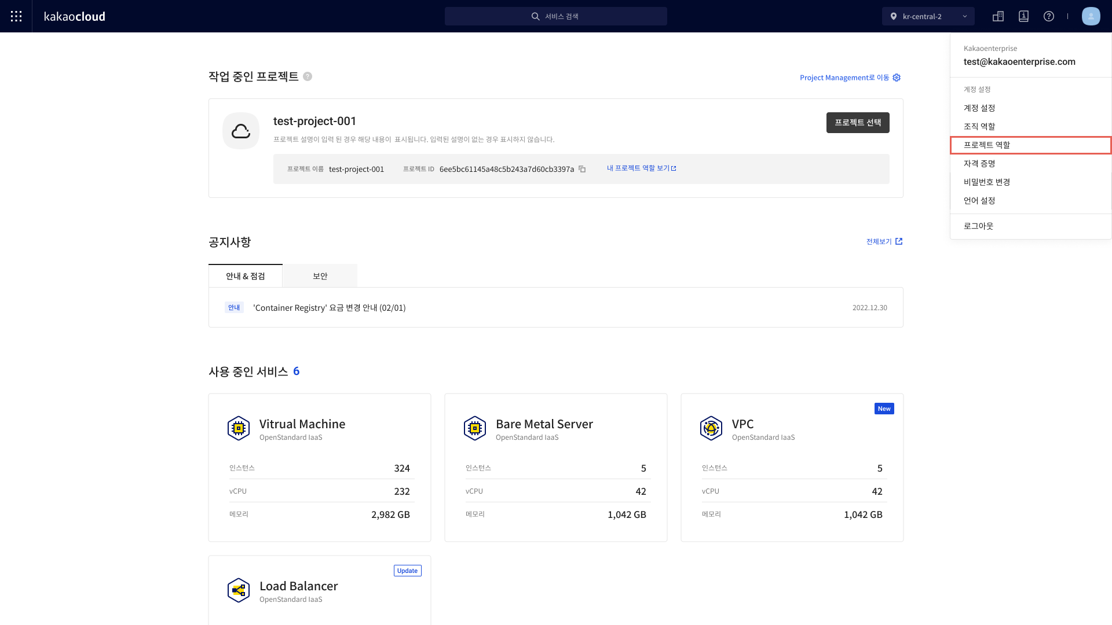Select the project ID value text
This screenshot has height=625, width=1112.
pyautogui.click(x=507, y=169)
